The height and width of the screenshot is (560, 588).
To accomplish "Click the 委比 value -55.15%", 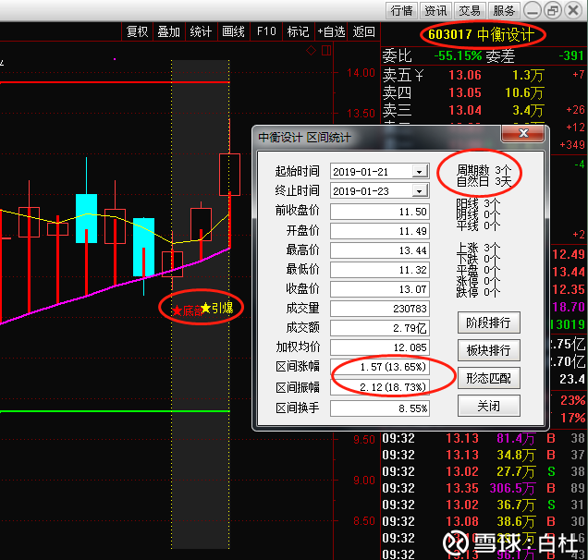I will click(x=458, y=56).
